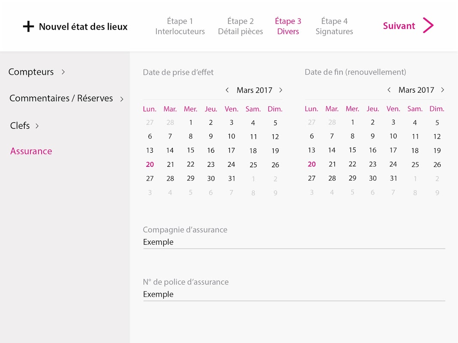
Task: Click the N° de police d'assurance field
Action: 294,295
